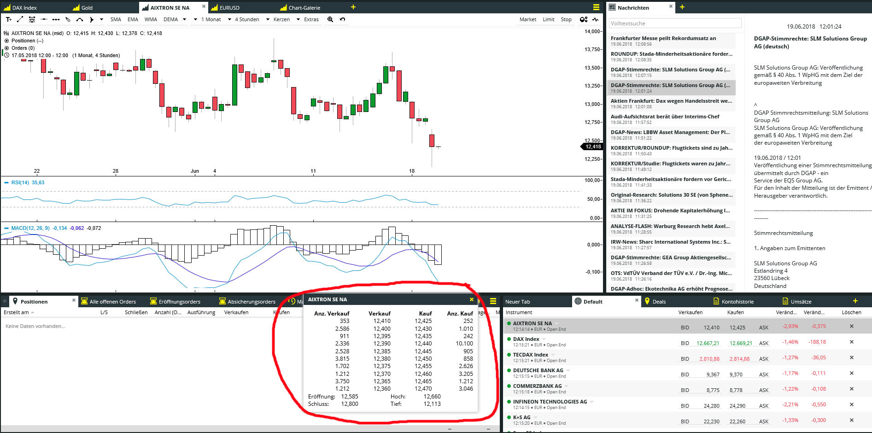Click BID price 12,410 for AIXTRON SE NA

(x=711, y=327)
